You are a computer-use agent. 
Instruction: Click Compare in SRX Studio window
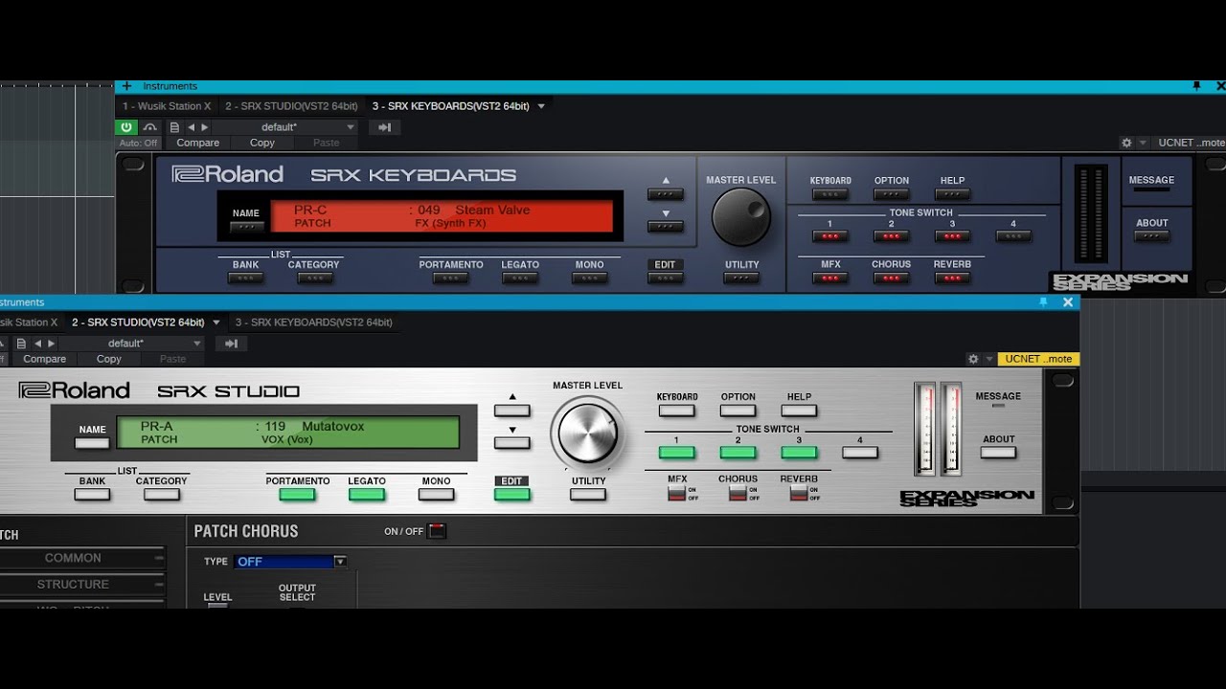tap(45, 359)
